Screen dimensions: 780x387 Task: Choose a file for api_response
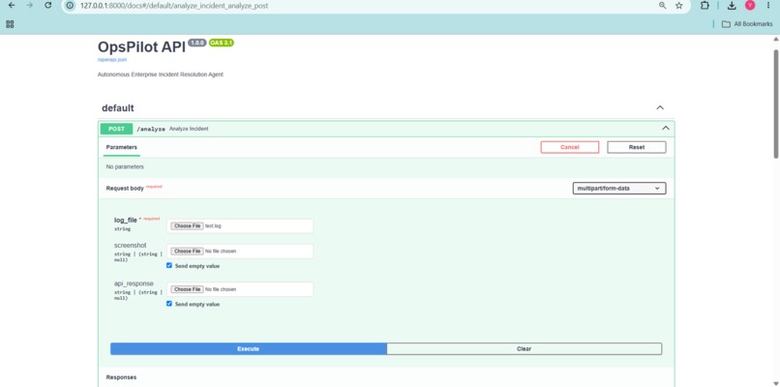[187, 289]
